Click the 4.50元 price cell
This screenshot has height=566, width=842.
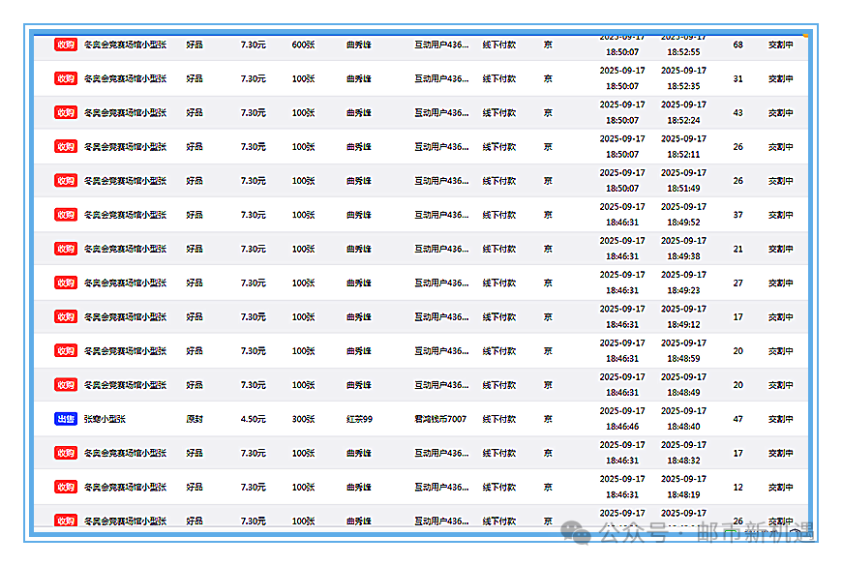click(253, 419)
